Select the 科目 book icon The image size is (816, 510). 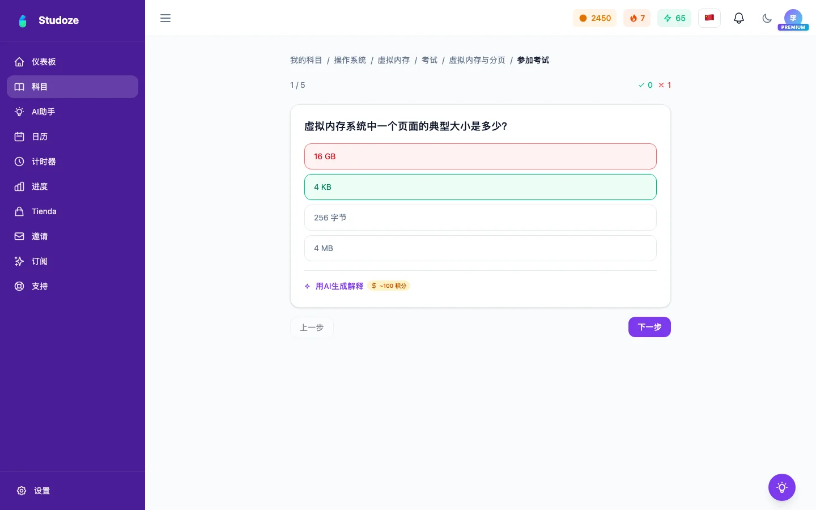coord(19,87)
